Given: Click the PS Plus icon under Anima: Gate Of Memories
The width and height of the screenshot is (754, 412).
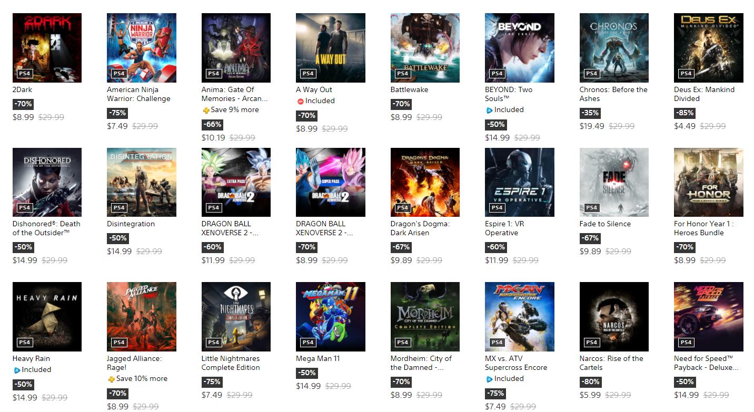Looking at the screenshot, I should click(x=206, y=110).
